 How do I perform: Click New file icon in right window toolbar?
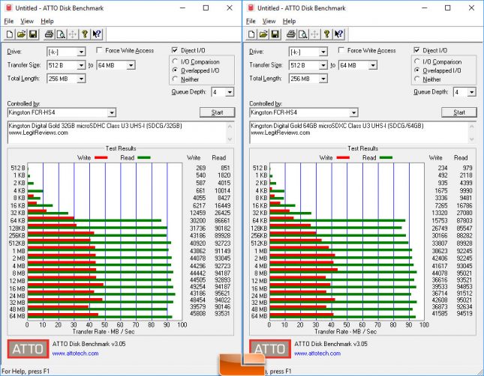(251, 34)
